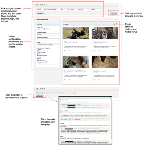The image size is (144, 145).
Task: Close the code snippet popup window
Action: [x=111, y=98]
